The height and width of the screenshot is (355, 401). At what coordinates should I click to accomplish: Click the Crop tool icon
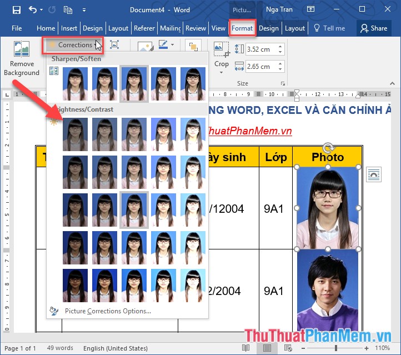point(221,49)
